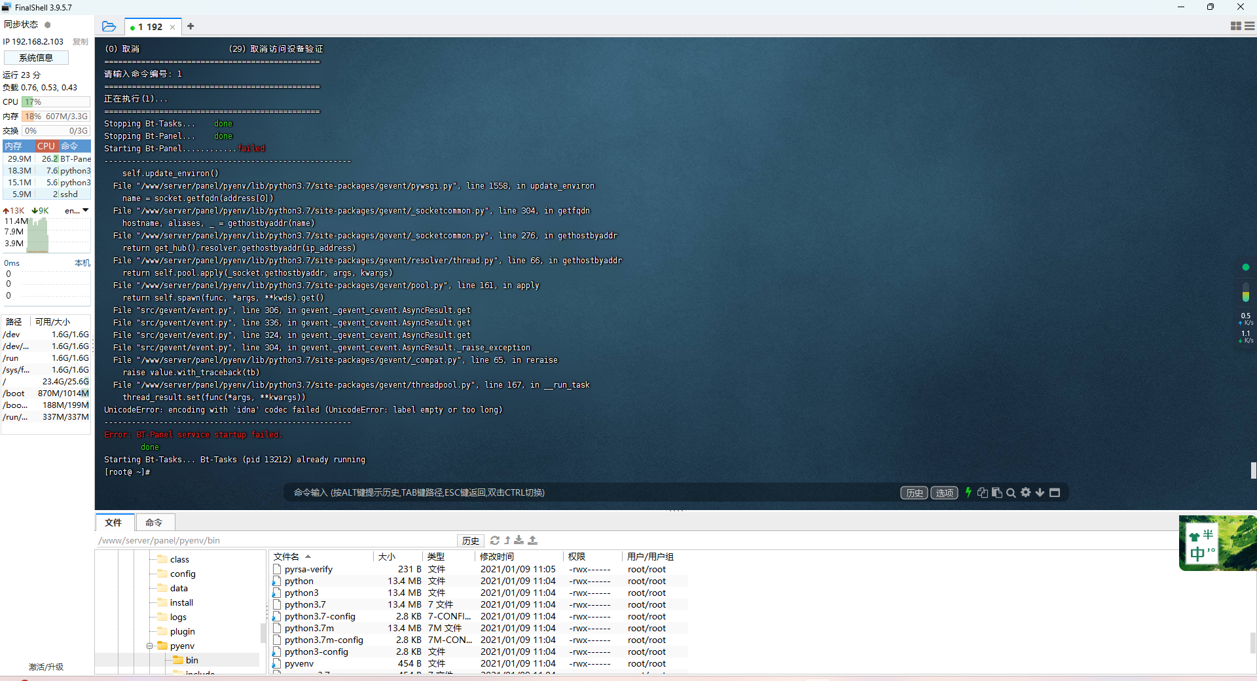The height and width of the screenshot is (681, 1257).
Task: Switch to grid layout view icon
Action: (1236, 26)
